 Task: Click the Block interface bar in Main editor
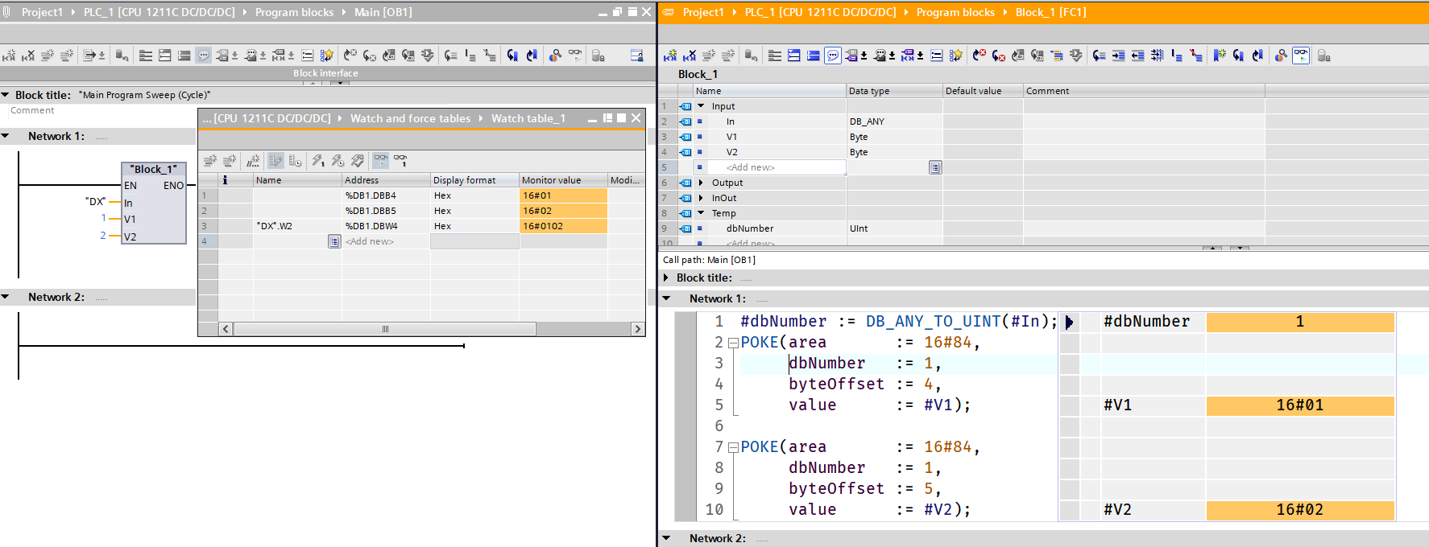tap(325, 73)
